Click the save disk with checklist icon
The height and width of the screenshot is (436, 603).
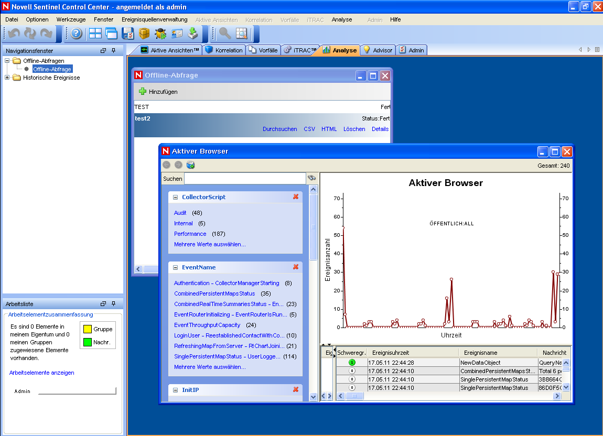pos(128,34)
